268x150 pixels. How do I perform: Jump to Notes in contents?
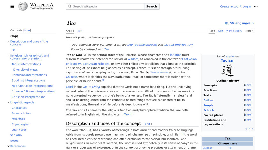tap(14, 141)
